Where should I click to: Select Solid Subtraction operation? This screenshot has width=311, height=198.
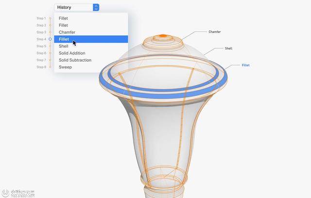pos(91,60)
